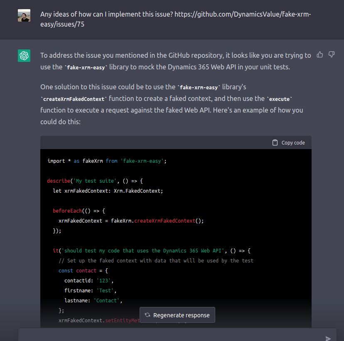The image size is (344, 341).
Task: Click the contactid: '123' line
Action: pos(89,281)
